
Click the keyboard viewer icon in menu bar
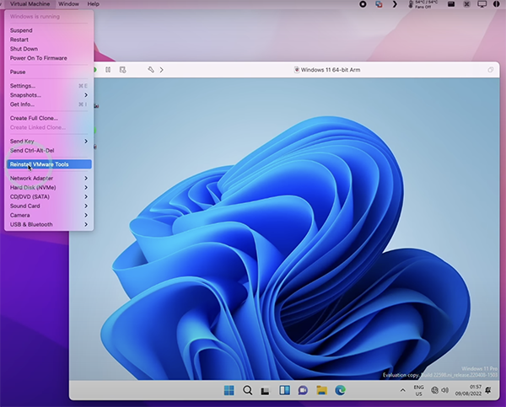[451, 4]
